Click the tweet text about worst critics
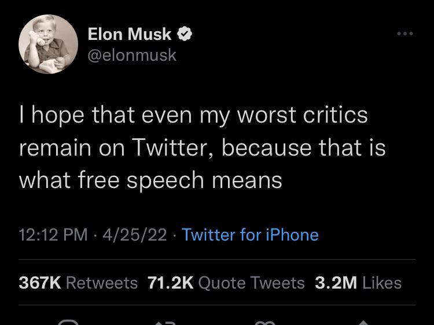The image size is (434, 325). 193,147
